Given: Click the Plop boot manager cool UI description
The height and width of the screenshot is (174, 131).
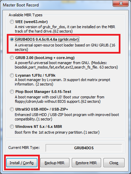Looking at the screenshot, I should point(60,99).
